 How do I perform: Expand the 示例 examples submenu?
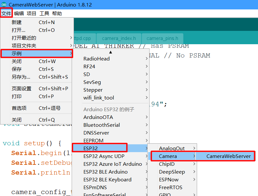[x=36, y=53]
